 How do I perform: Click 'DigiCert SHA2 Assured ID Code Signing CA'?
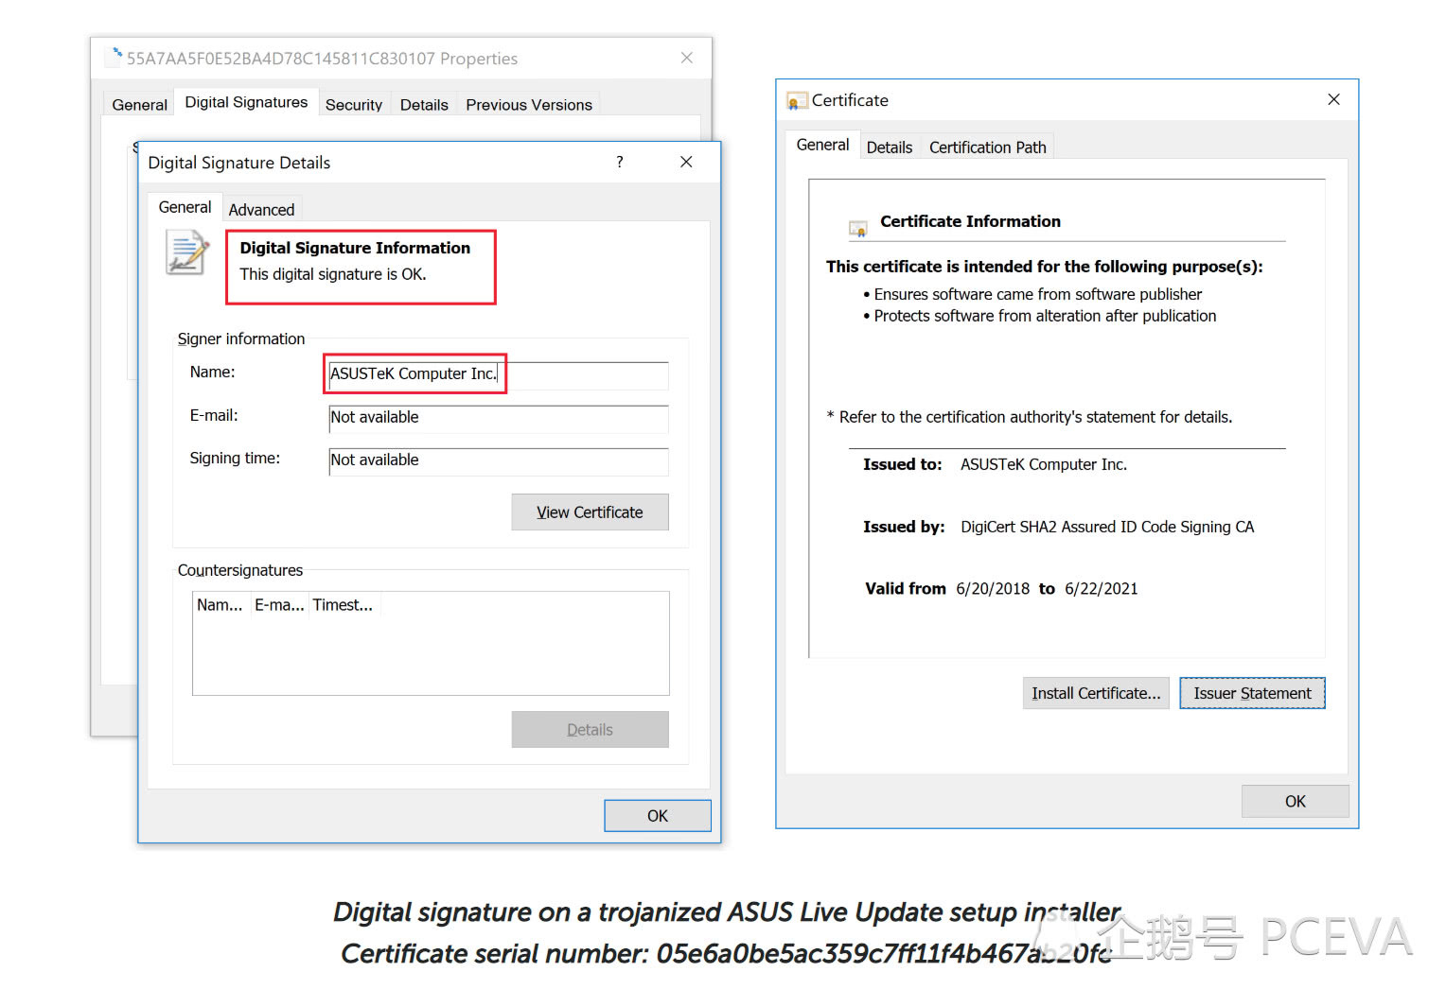tap(1107, 527)
